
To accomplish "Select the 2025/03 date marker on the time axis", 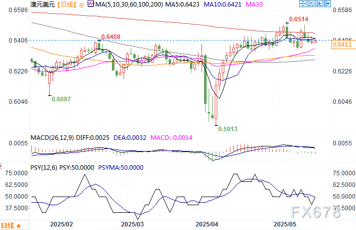I will coord(132,224).
